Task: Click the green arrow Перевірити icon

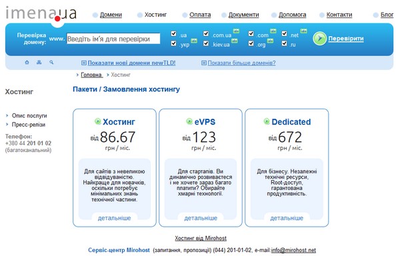Action: click(319, 39)
